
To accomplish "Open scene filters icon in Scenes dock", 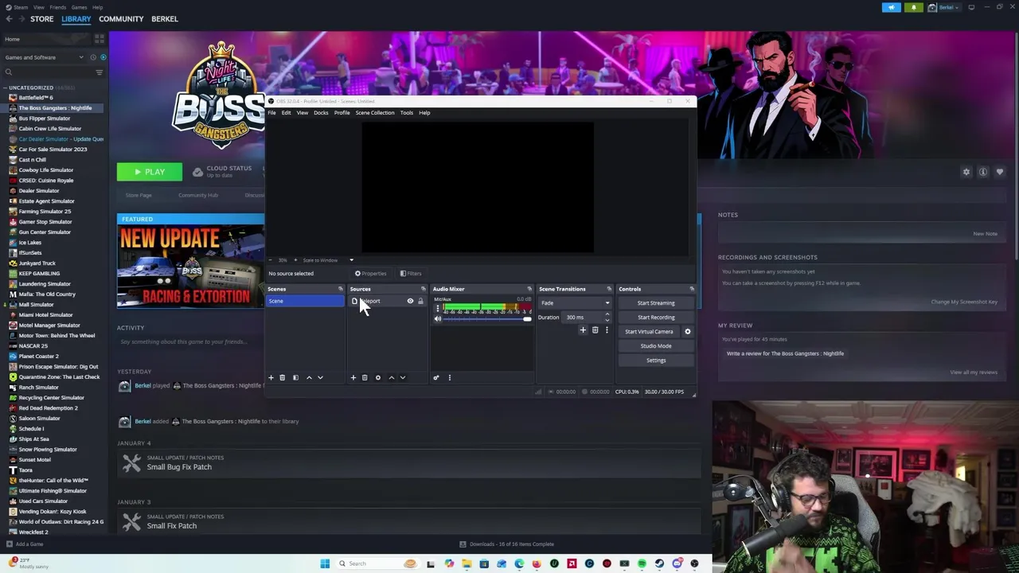I will point(295,378).
